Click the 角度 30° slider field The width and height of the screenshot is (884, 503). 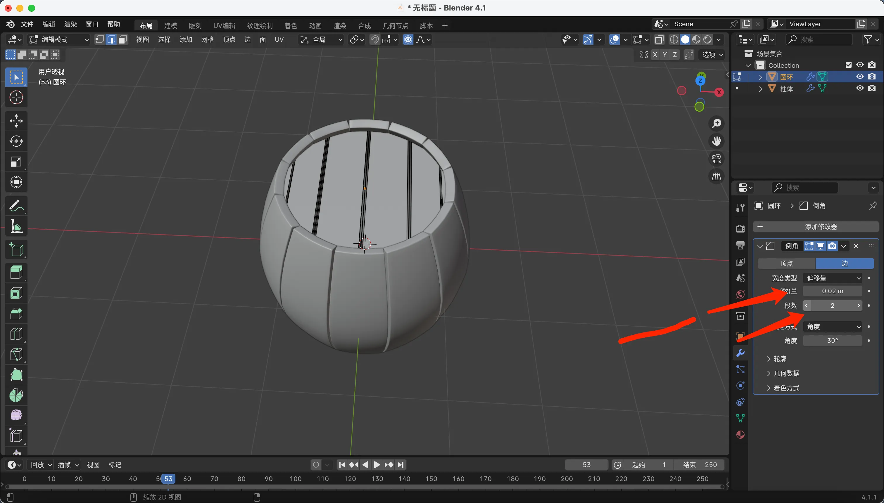click(x=832, y=341)
